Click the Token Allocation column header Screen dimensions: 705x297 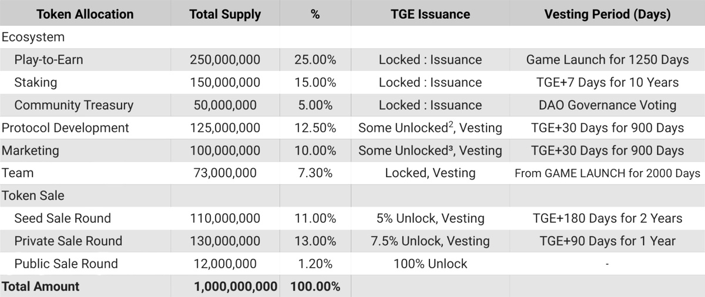point(85,15)
